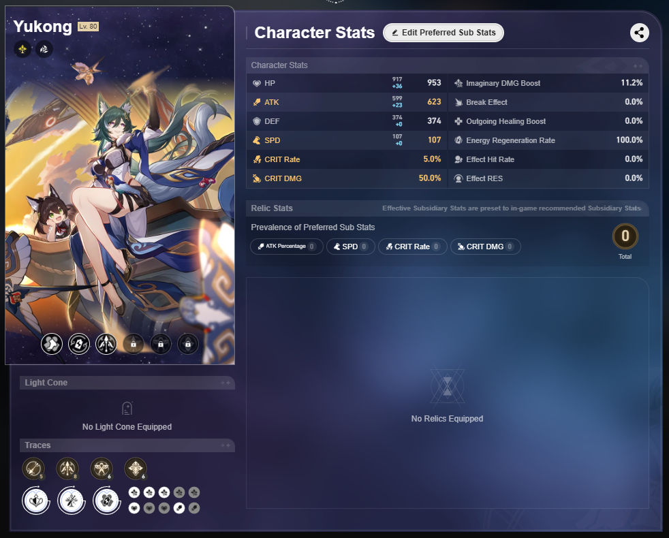Image resolution: width=669 pixels, height=538 pixels.
Task: Click the Effective Subsidiary Stats note
Action: tap(512, 208)
